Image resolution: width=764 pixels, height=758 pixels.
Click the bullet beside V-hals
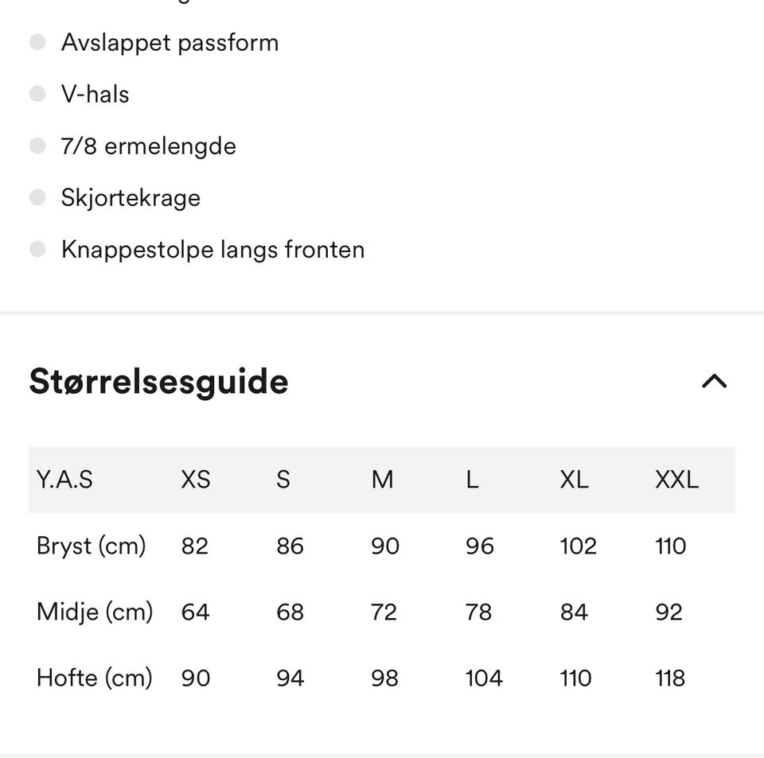coord(37,94)
